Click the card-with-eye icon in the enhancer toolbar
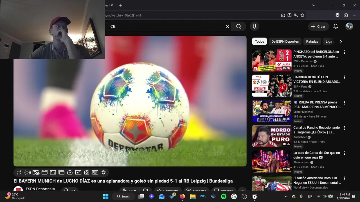Screen dimensions: 360x202 (36, 173)
